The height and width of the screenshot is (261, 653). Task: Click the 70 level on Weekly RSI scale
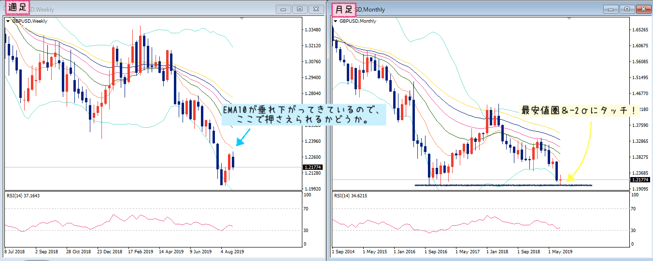point(305,208)
